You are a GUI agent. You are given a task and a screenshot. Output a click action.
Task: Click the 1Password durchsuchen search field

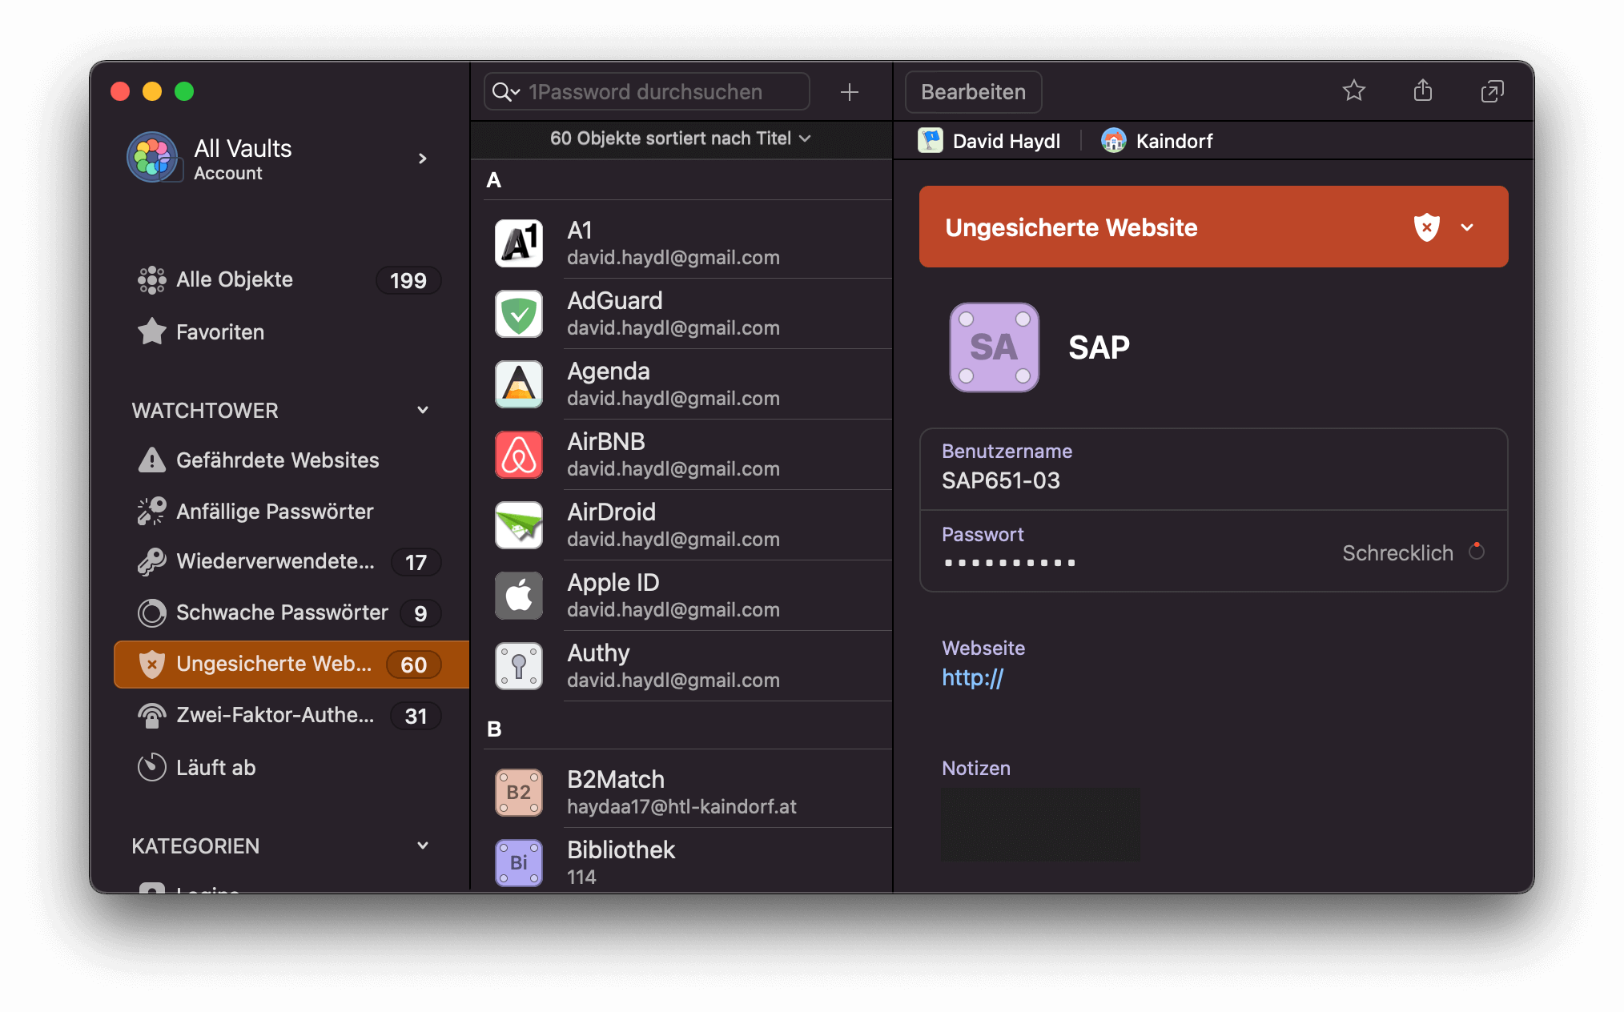click(x=647, y=92)
